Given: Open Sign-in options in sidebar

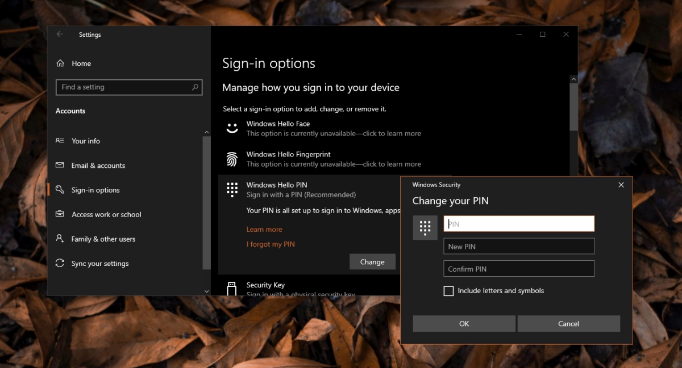Looking at the screenshot, I should coord(95,190).
